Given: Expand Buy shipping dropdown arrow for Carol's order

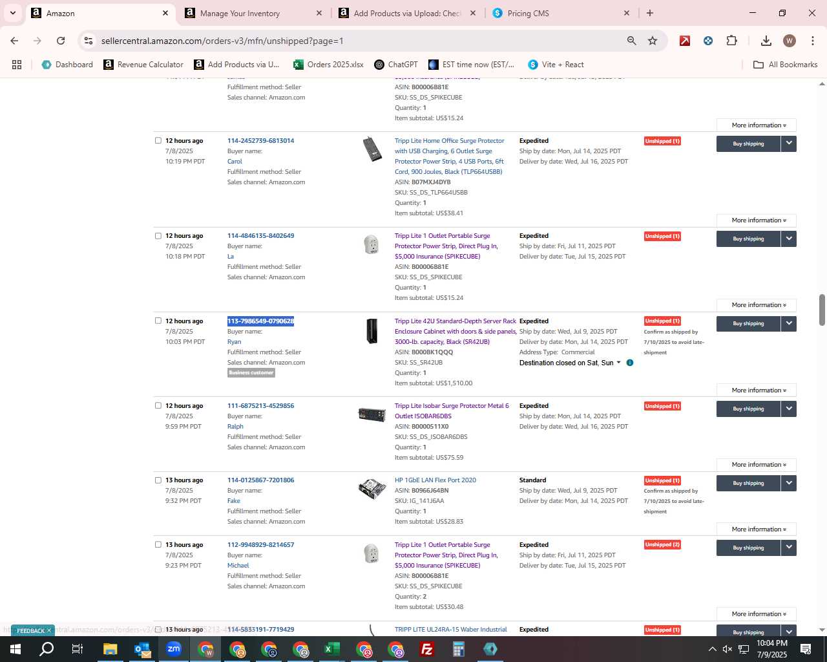Looking at the screenshot, I should pos(789,144).
